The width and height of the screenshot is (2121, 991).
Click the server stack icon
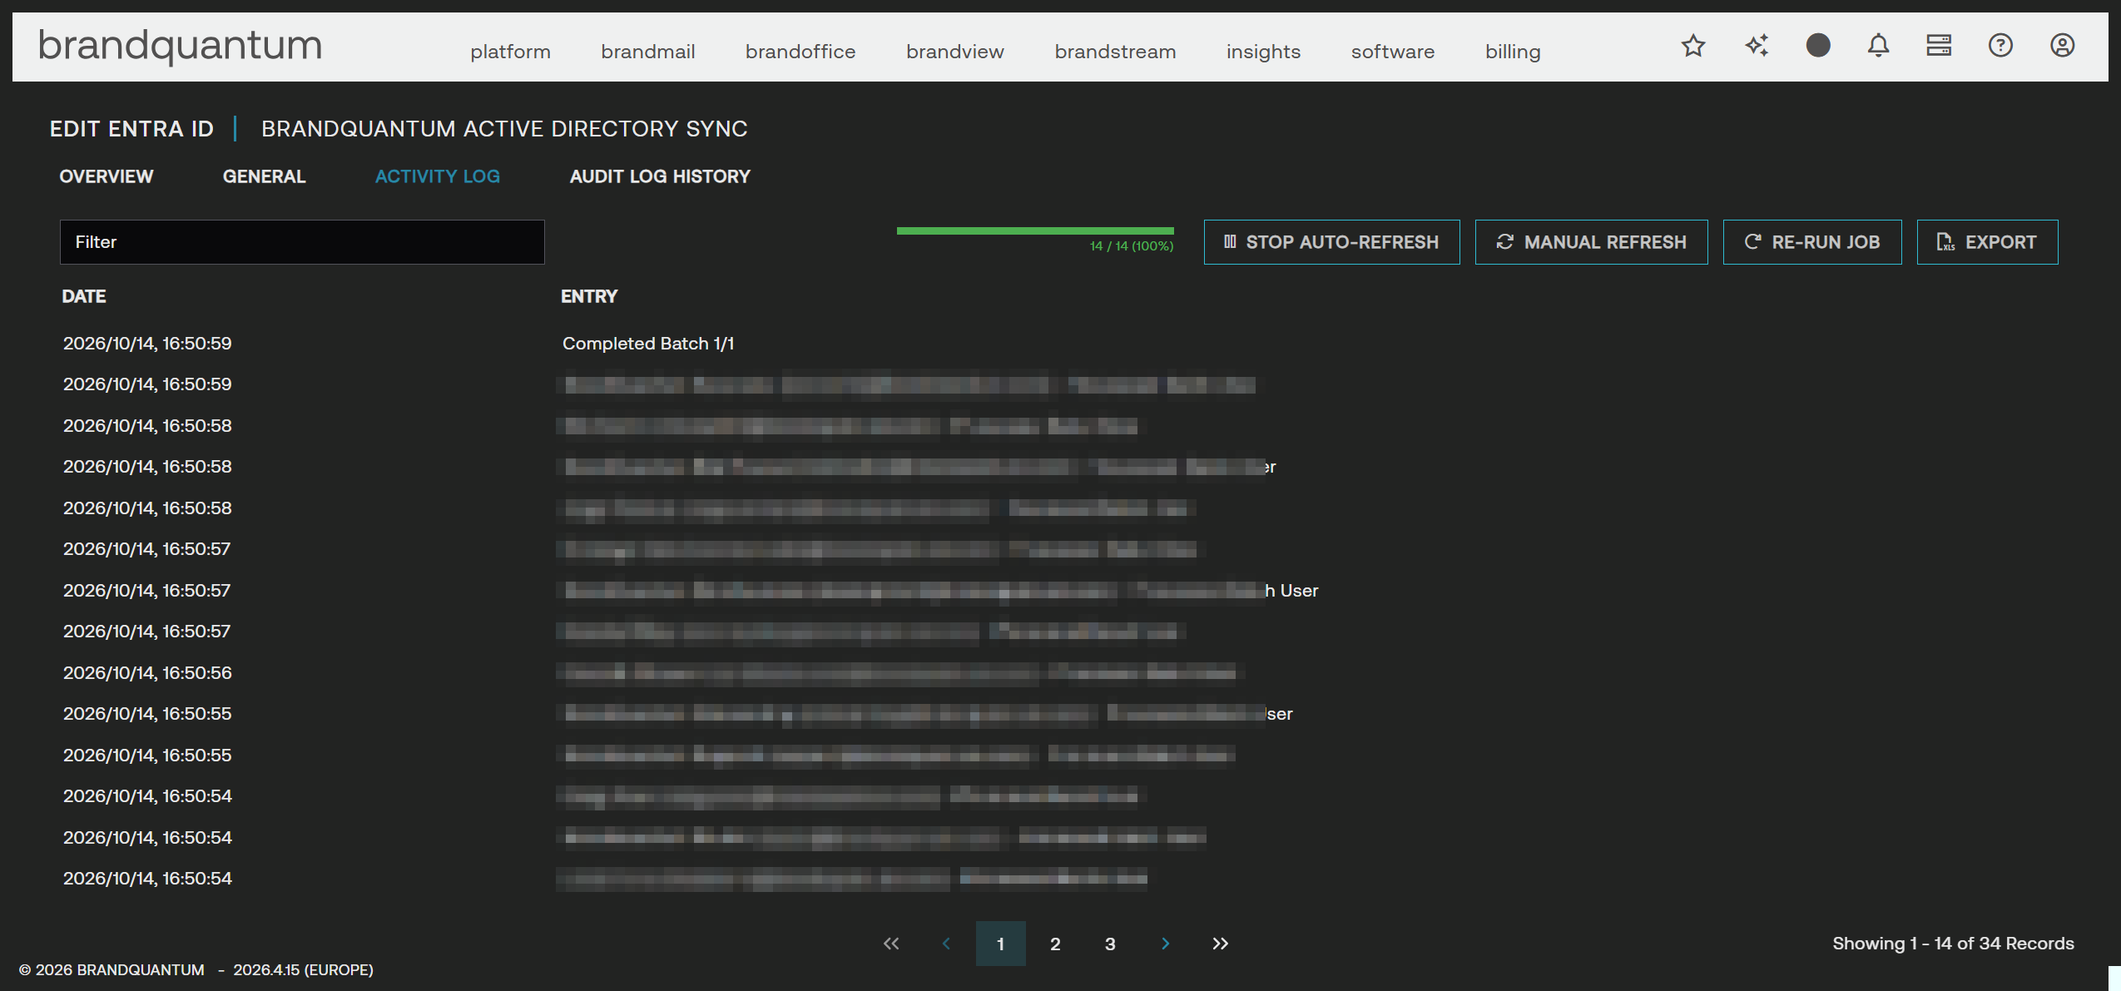(1939, 45)
